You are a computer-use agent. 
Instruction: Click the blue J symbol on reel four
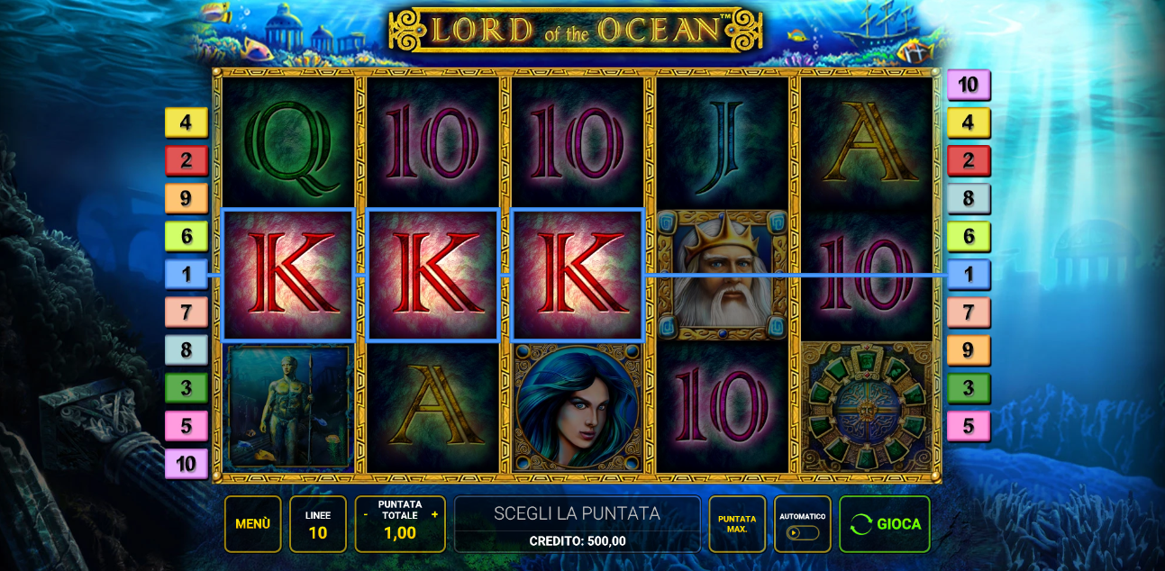point(723,144)
